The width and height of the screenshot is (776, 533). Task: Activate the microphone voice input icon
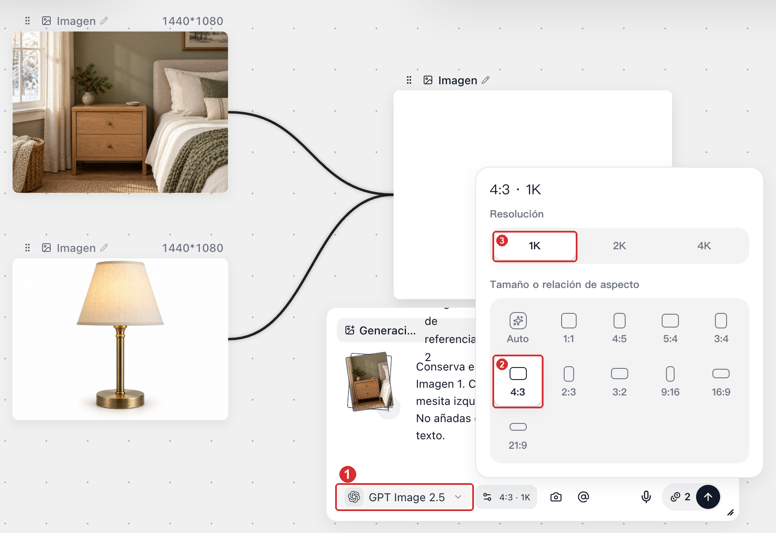[x=646, y=497]
